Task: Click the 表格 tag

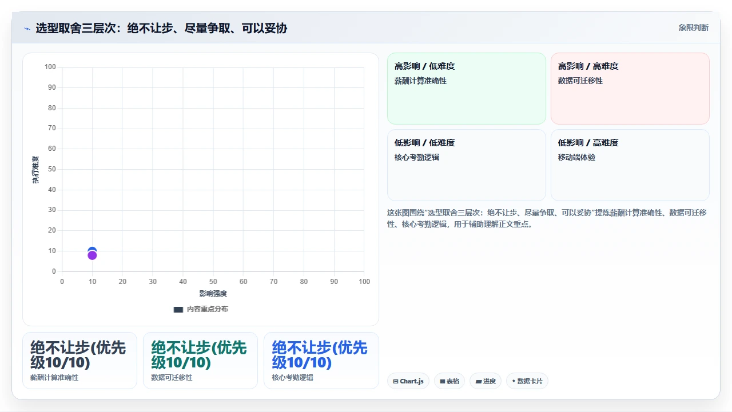Action: tap(449, 381)
